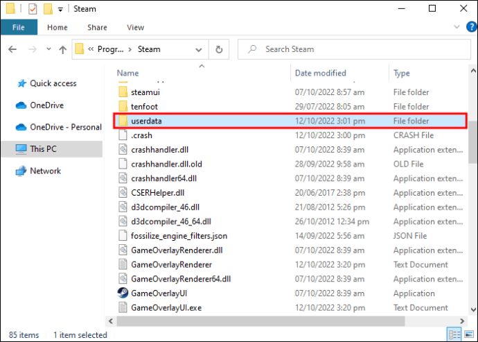Click the vertical scrollbar thumb
Viewport: 478px width, 342px height.
coord(473,142)
